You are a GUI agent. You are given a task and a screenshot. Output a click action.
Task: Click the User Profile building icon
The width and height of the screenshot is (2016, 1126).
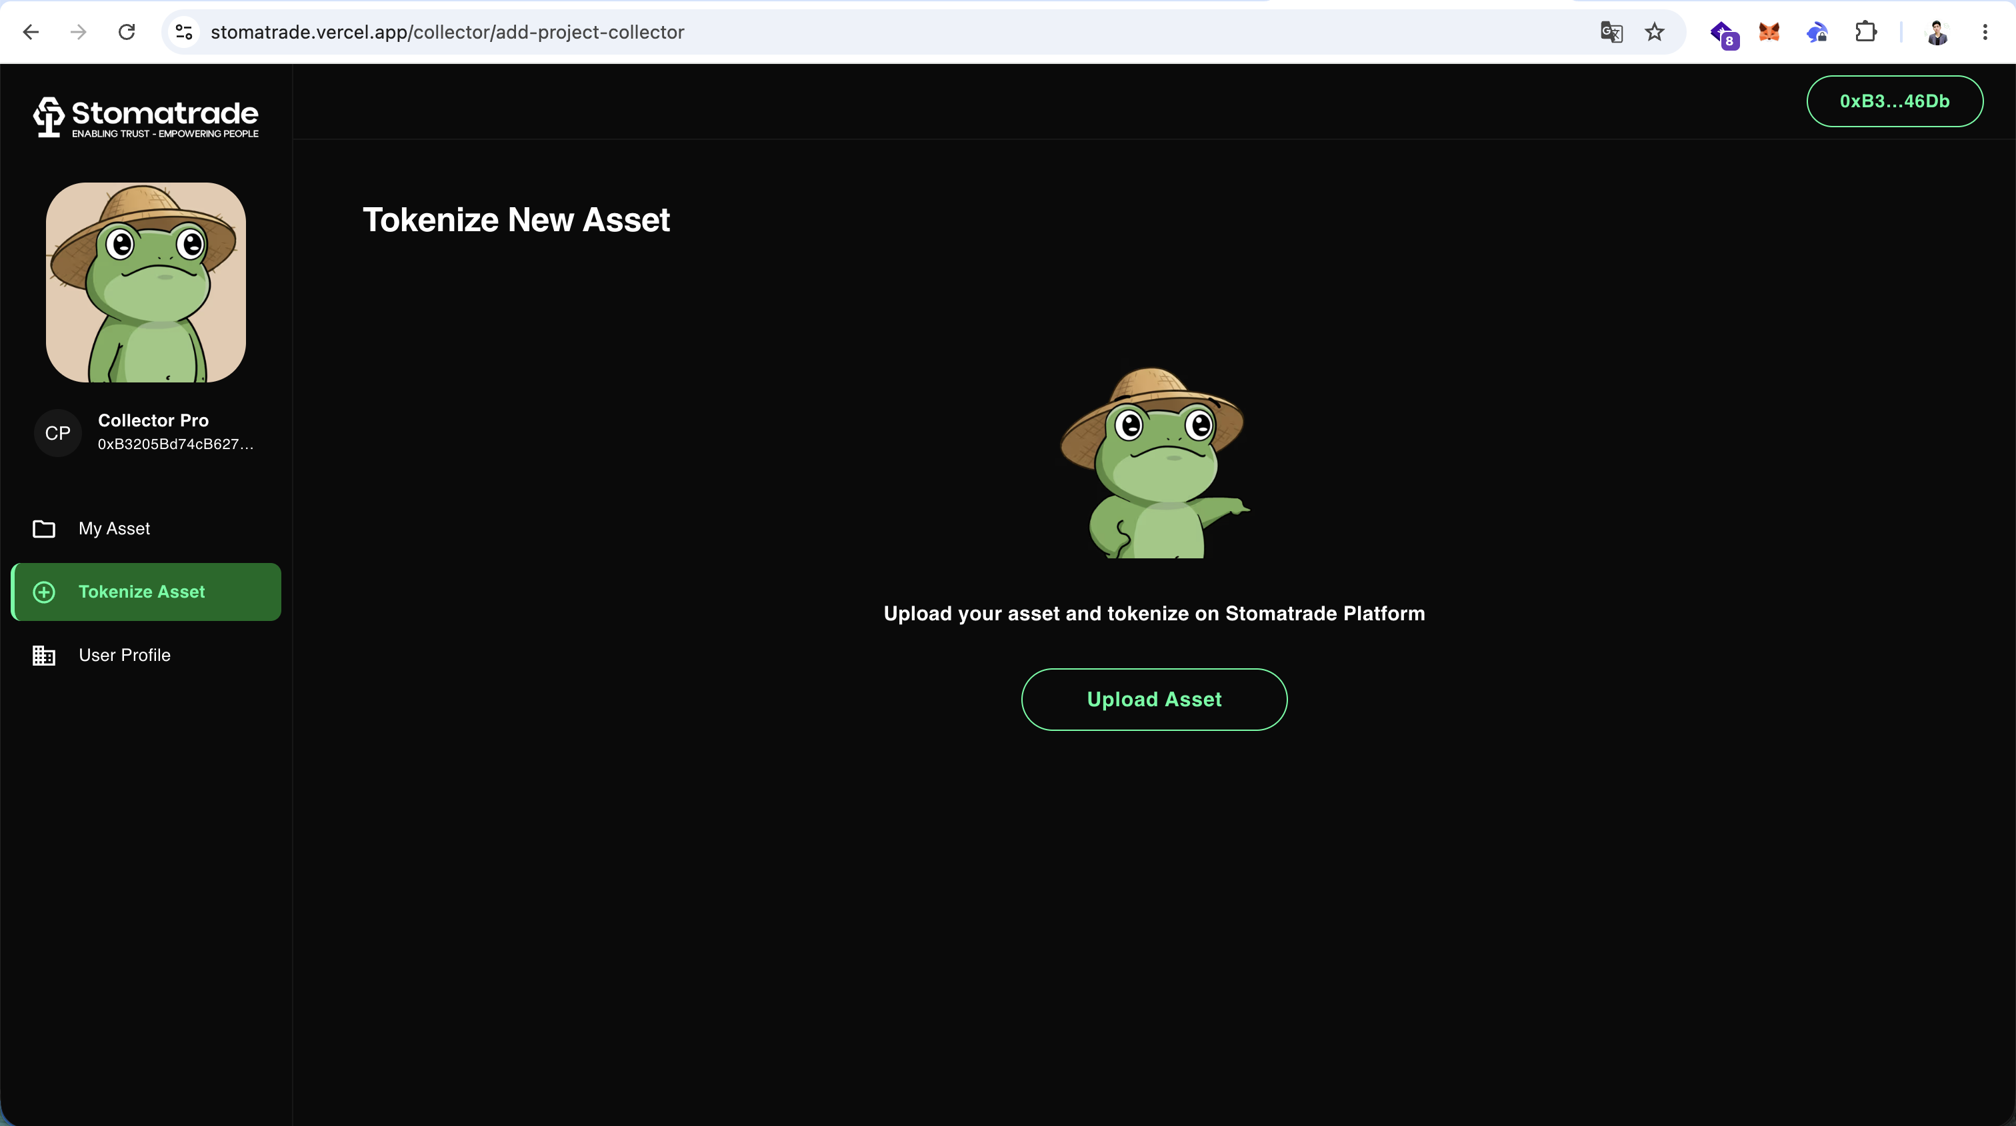[x=44, y=655]
